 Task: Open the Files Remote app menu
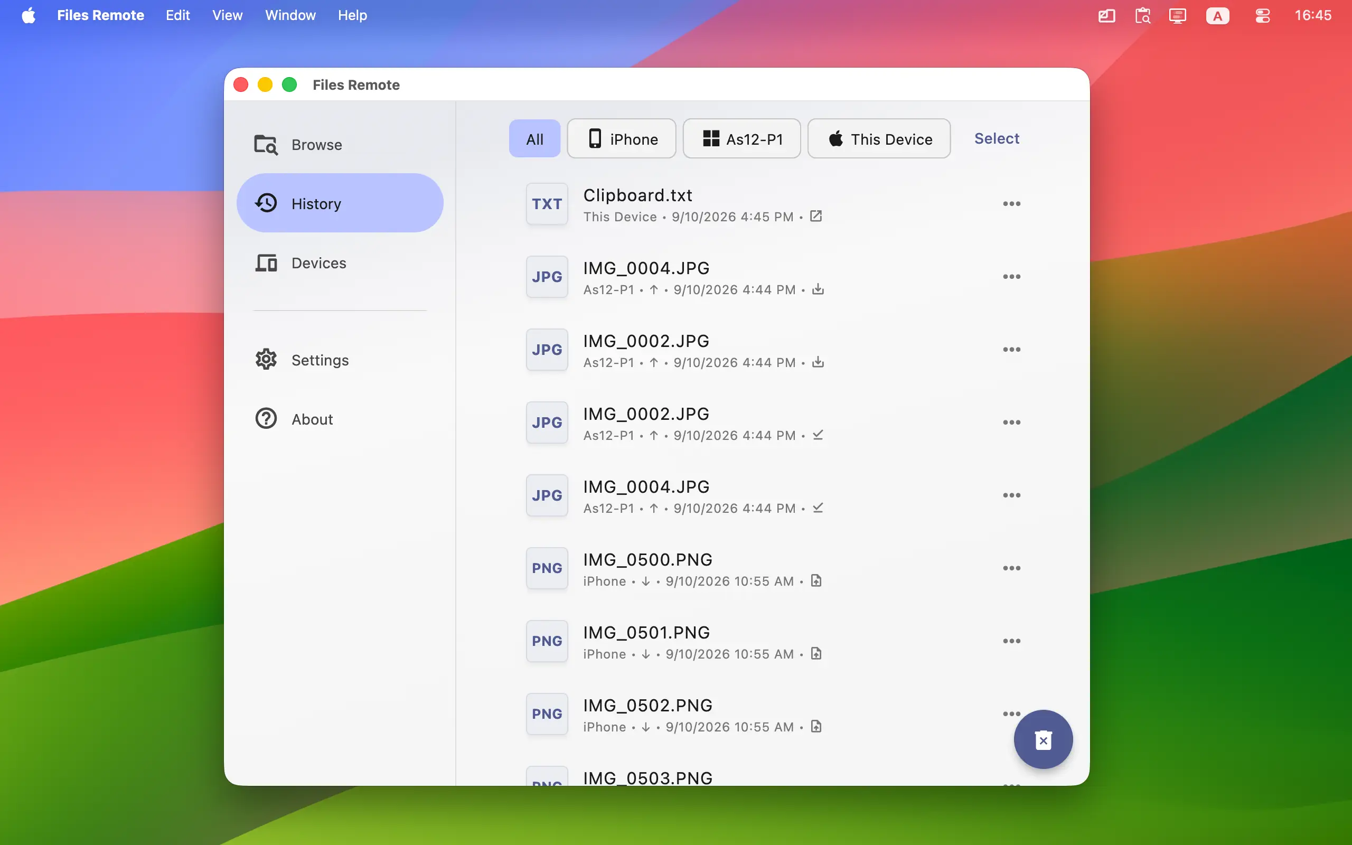click(100, 15)
